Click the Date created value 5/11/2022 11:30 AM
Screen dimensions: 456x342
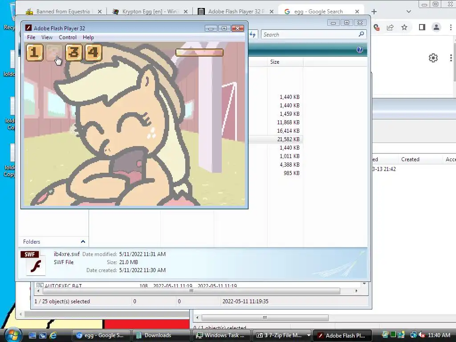pos(142,270)
